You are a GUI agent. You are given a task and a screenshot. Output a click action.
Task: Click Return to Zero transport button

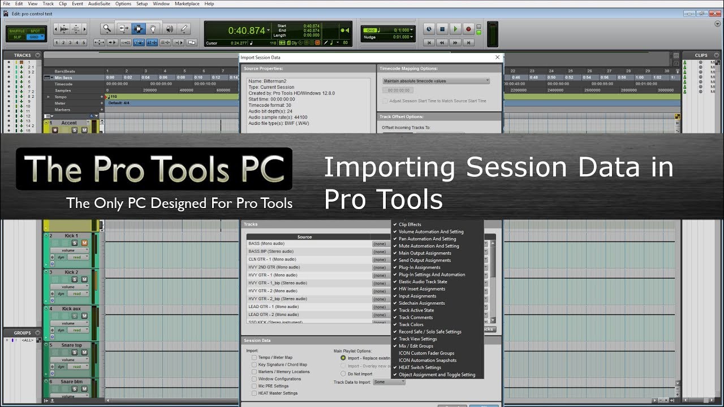click(x=429, y=42)
